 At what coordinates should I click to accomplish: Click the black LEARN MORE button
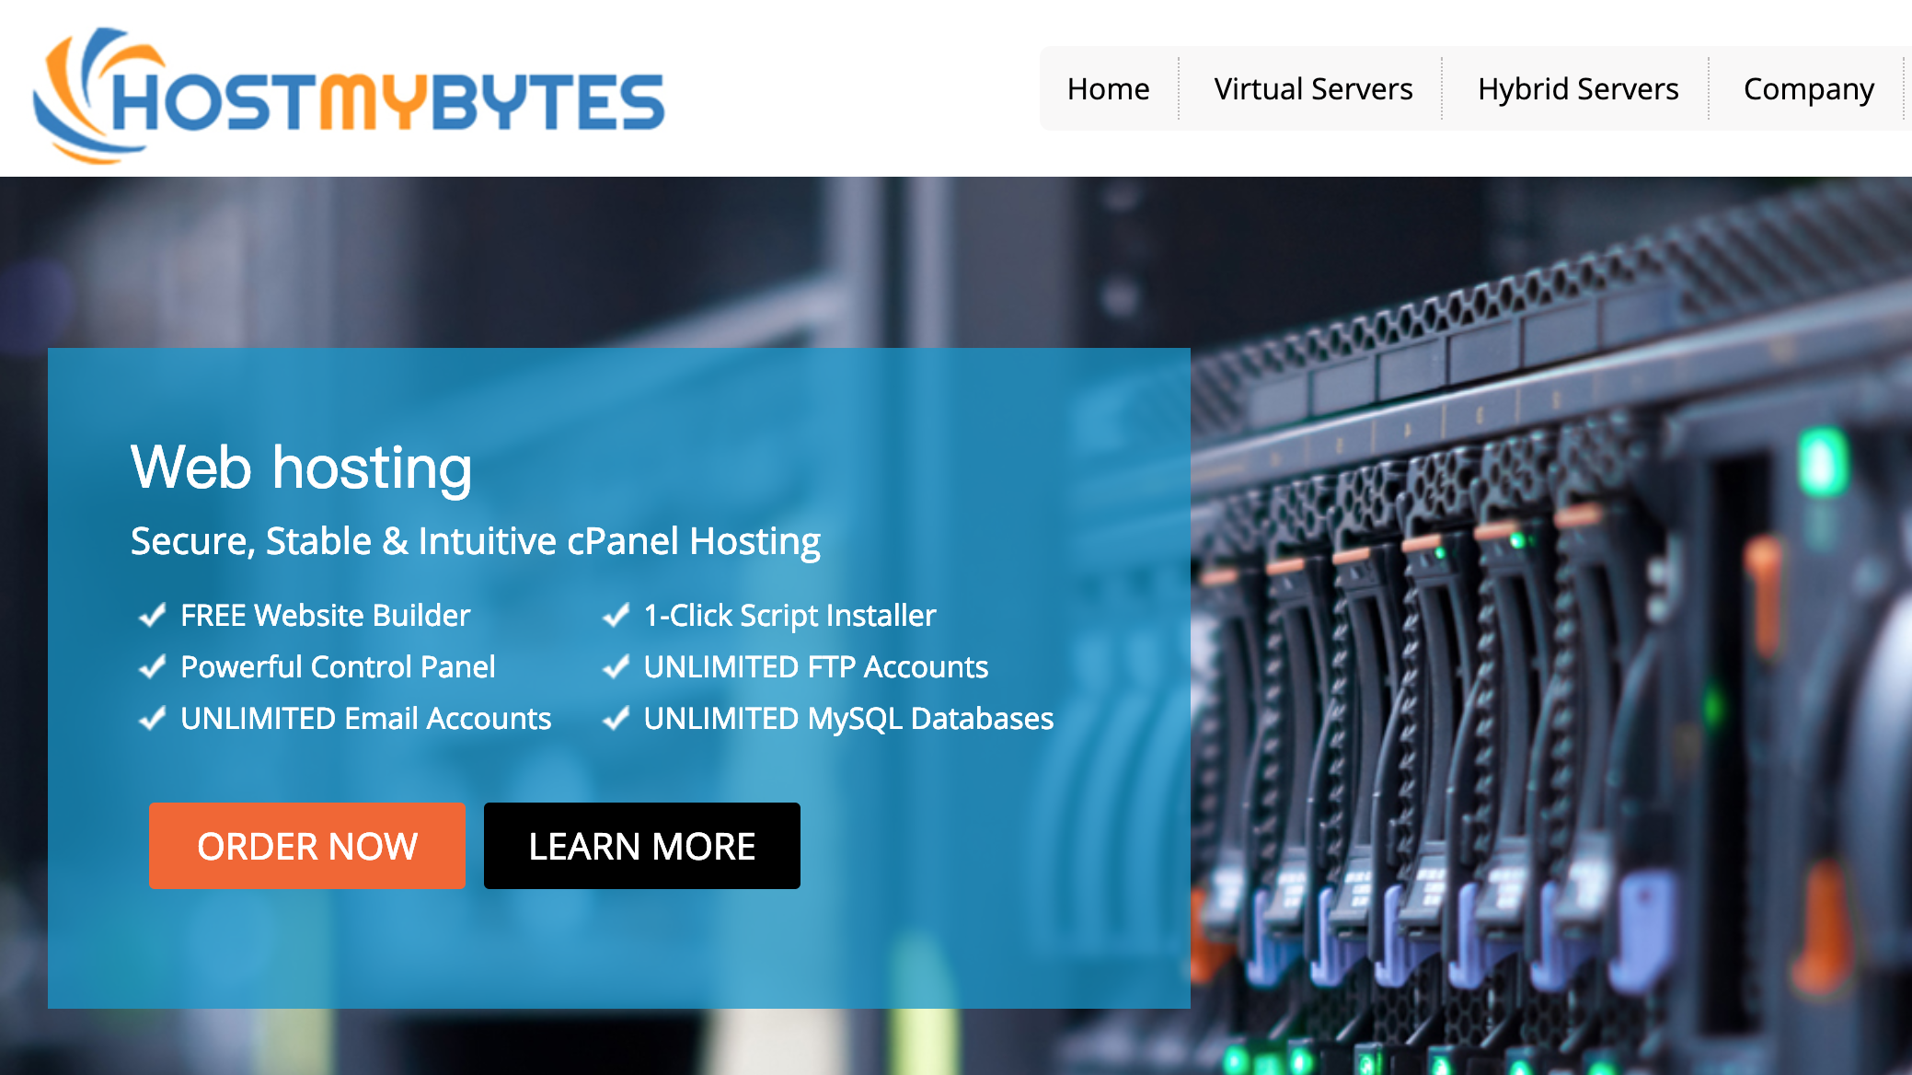click(x=642, y=846)
